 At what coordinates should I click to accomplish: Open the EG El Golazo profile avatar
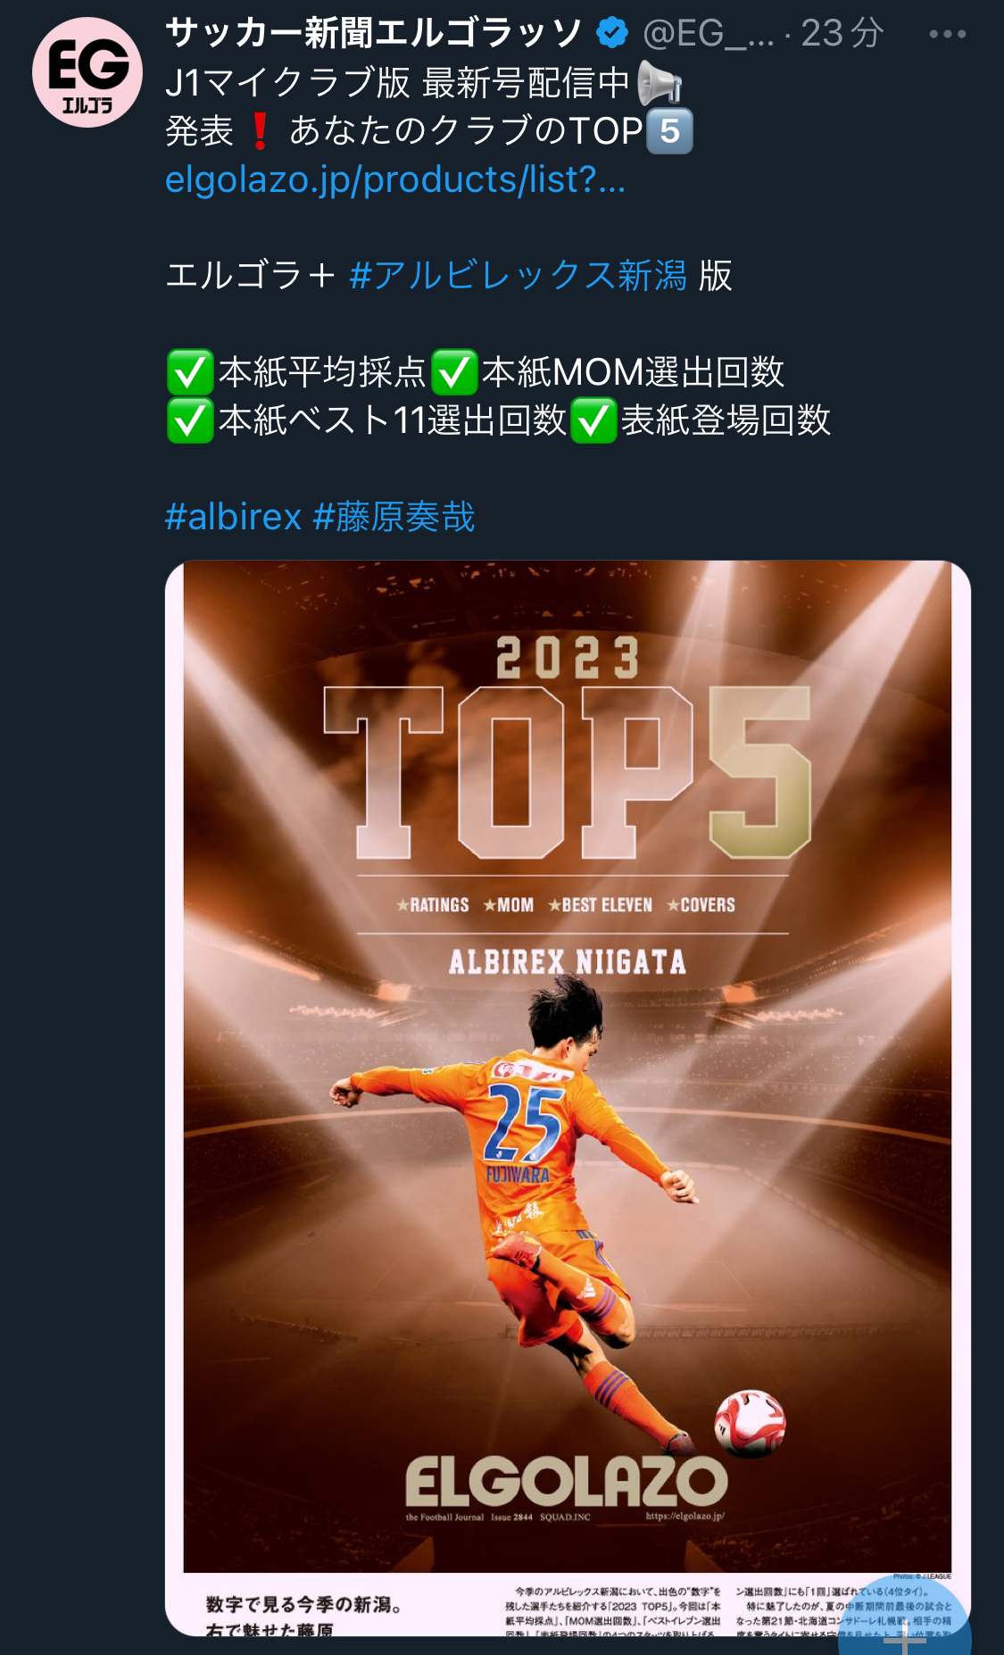pyautogui.click(x=87, y=72)
